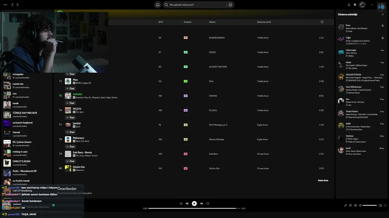This screenshot has width=389, height=218.
Task: Click the Özel tag above AVAVAV
Action: tap(71, 88)
